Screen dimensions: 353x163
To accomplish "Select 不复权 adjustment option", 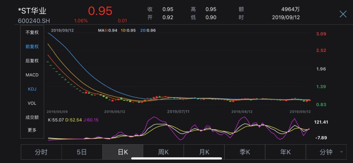I will (32, 32).
